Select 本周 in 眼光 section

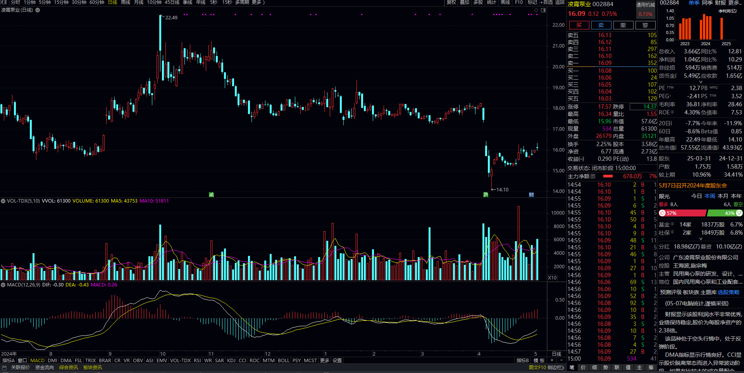click(710, 196)
